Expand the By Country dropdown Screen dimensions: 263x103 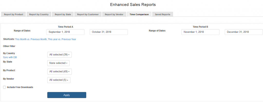[x=59, y=55]
